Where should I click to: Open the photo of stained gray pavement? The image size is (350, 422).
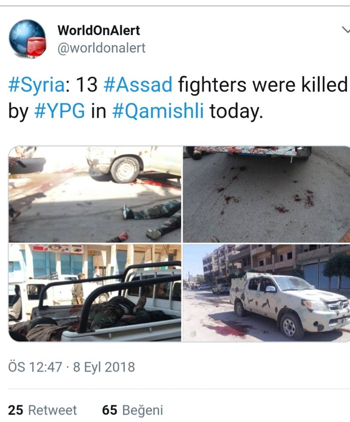pos(266,194)
